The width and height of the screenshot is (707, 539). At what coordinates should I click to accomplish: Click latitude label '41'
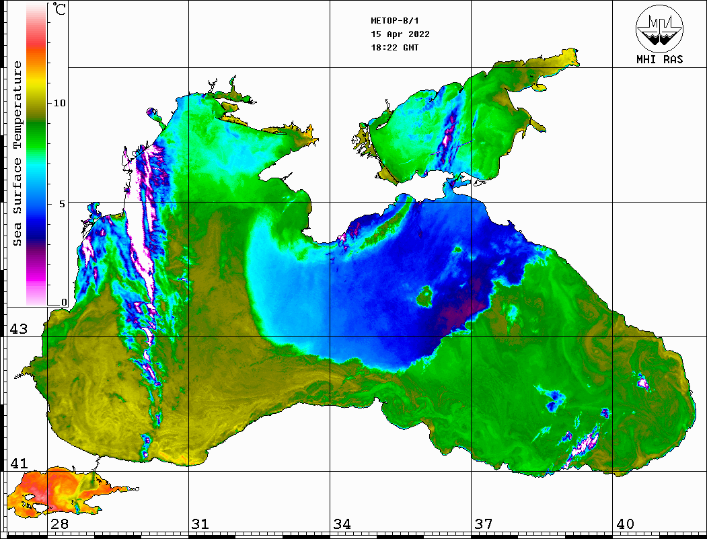pos(19,463)
